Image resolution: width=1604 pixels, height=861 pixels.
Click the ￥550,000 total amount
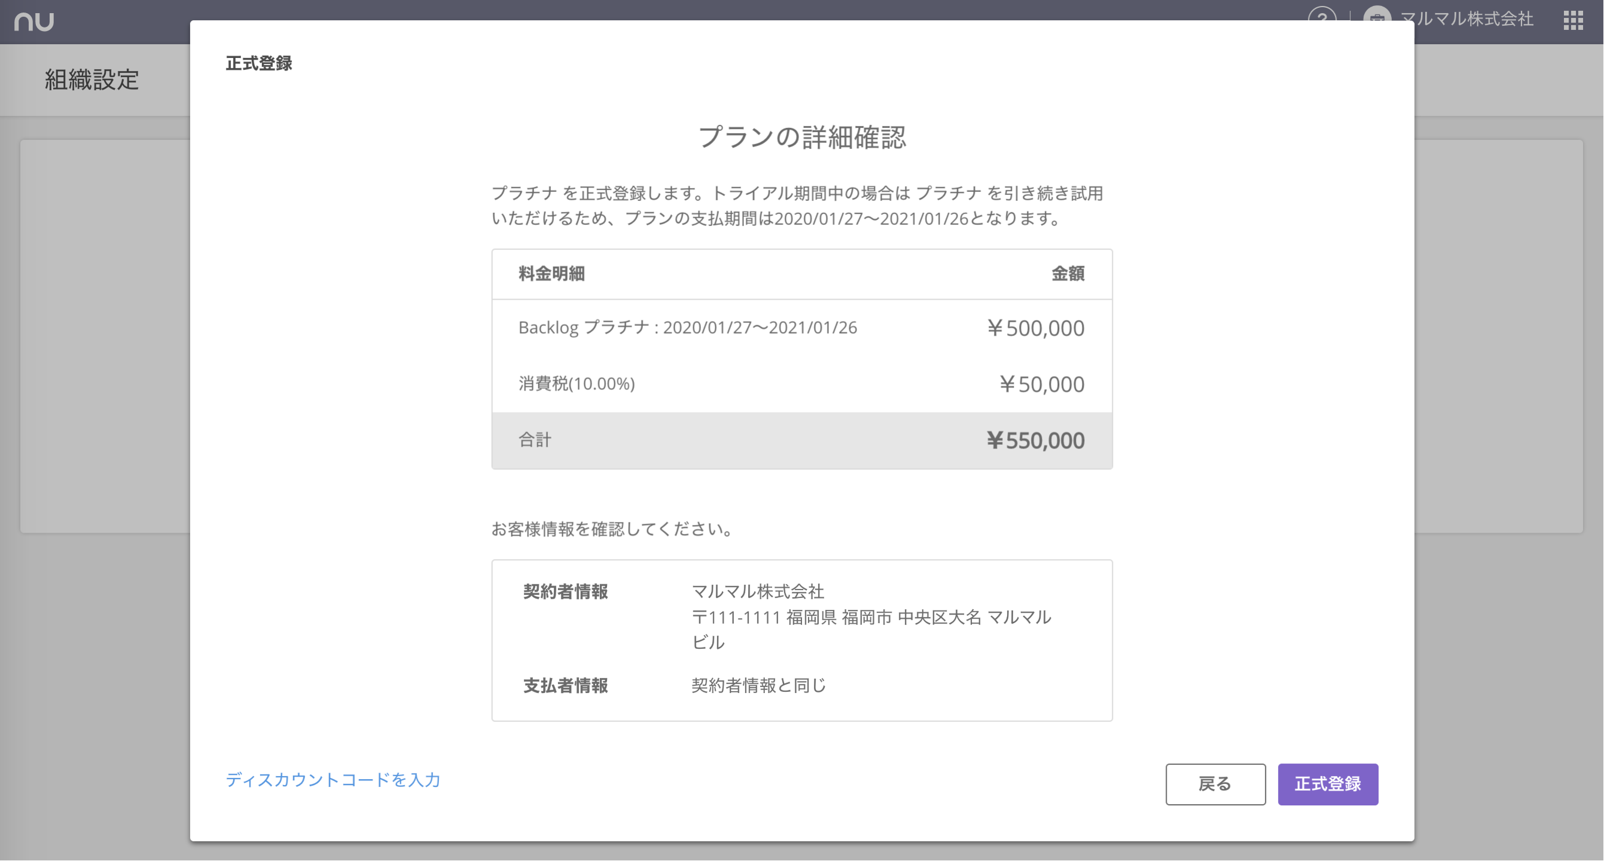[x=1035, y=440]
